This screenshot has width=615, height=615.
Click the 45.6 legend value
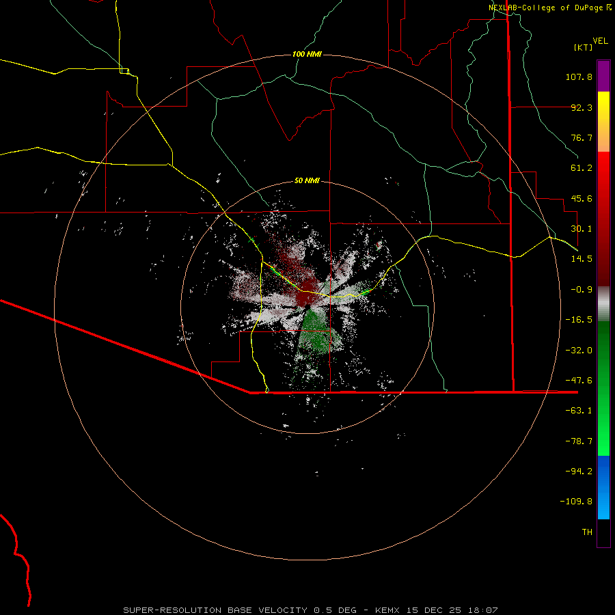point(582,198)
